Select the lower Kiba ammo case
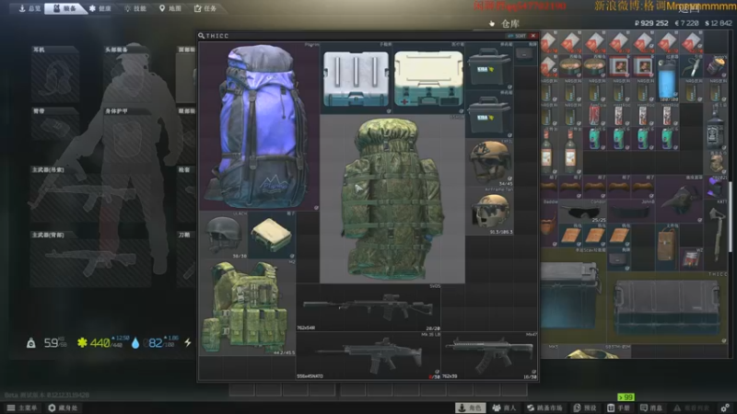This screenshot has width=737, height=414. click(x=489, y=114)
